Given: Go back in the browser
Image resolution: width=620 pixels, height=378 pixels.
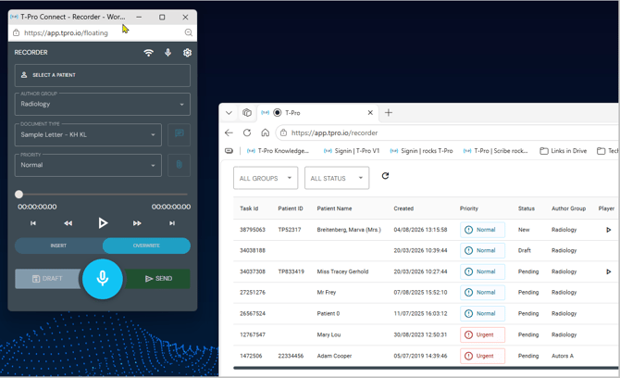Looking at the screenshot, I should pos(229,132).
